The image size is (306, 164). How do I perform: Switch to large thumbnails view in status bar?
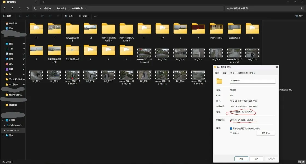(303, 162)
